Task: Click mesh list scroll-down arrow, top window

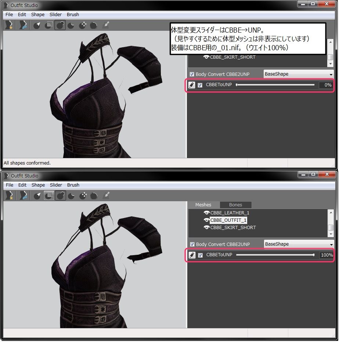Action: 331,64
